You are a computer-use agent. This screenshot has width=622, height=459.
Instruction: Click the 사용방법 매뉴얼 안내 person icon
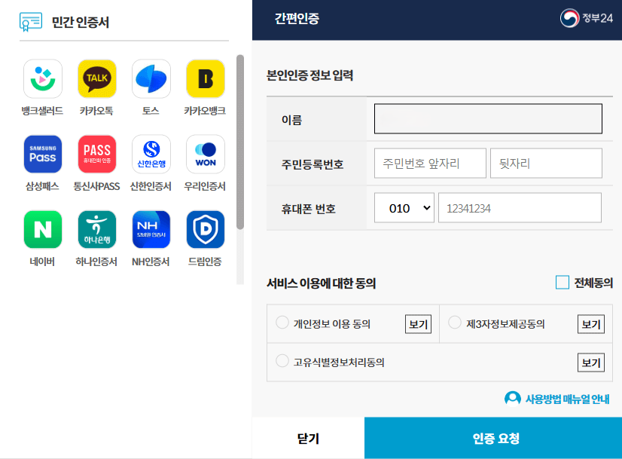click(513, 399)
